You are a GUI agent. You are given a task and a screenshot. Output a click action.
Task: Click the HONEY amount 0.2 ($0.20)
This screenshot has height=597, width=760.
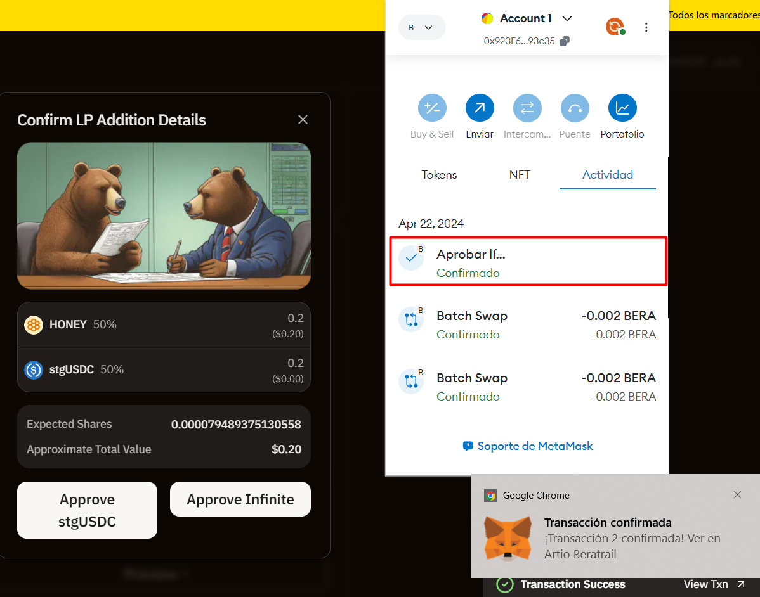tap(288, 325)
